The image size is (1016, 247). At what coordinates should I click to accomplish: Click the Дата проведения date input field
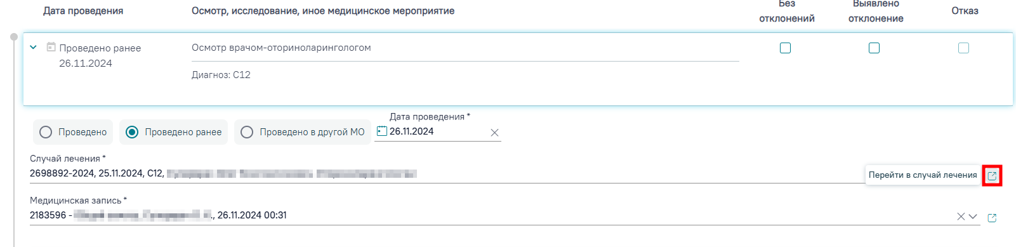tap(438, 131)
